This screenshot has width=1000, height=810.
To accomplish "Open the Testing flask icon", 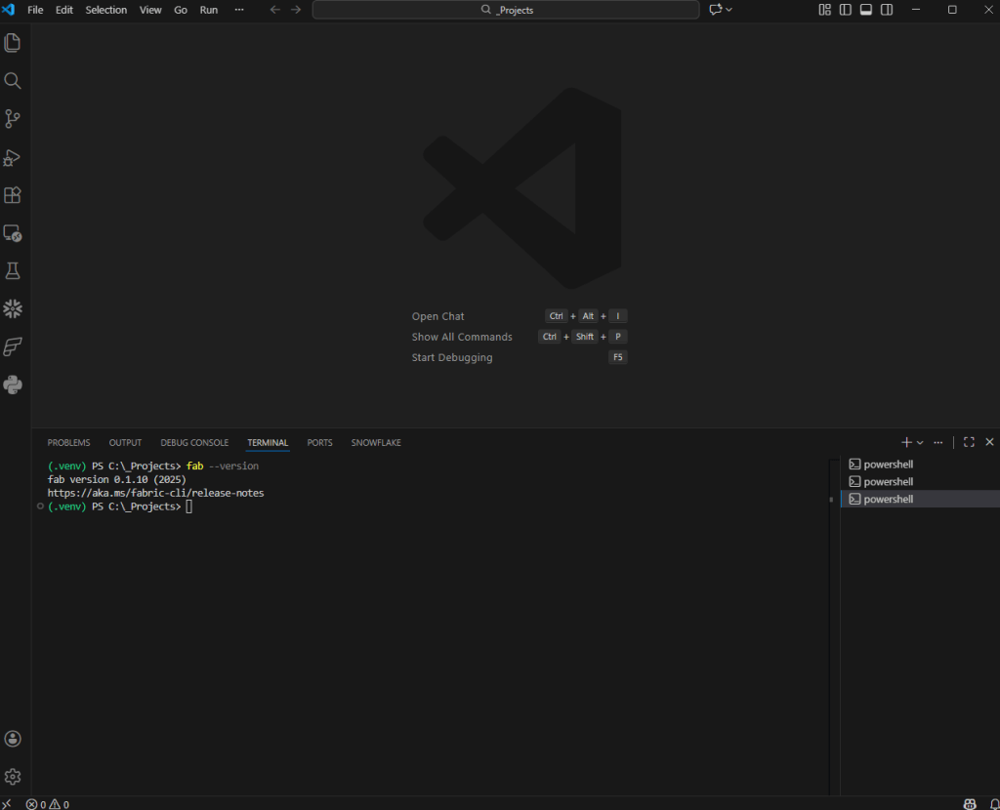I will 13,271.
